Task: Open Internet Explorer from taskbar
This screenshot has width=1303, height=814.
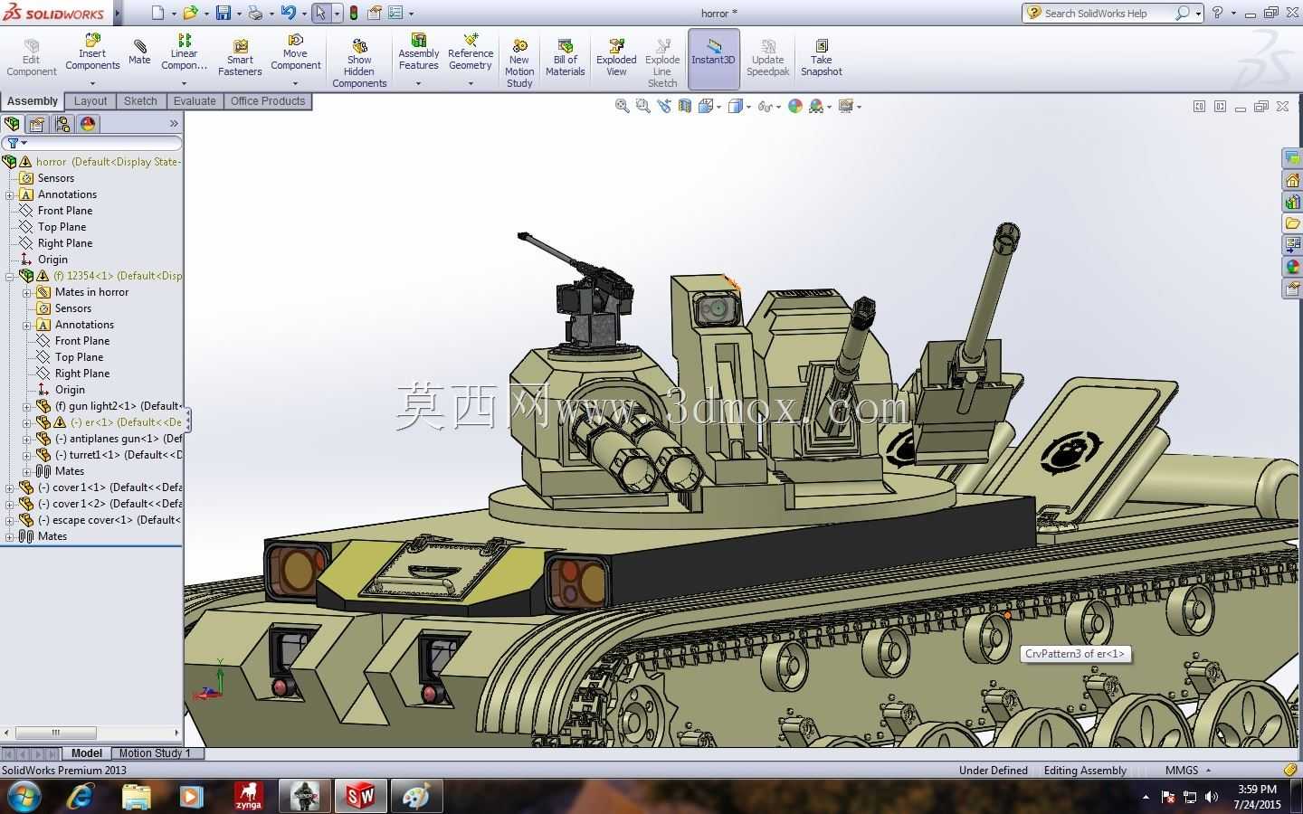Action: pyautogui.click(x=80, y=797)
